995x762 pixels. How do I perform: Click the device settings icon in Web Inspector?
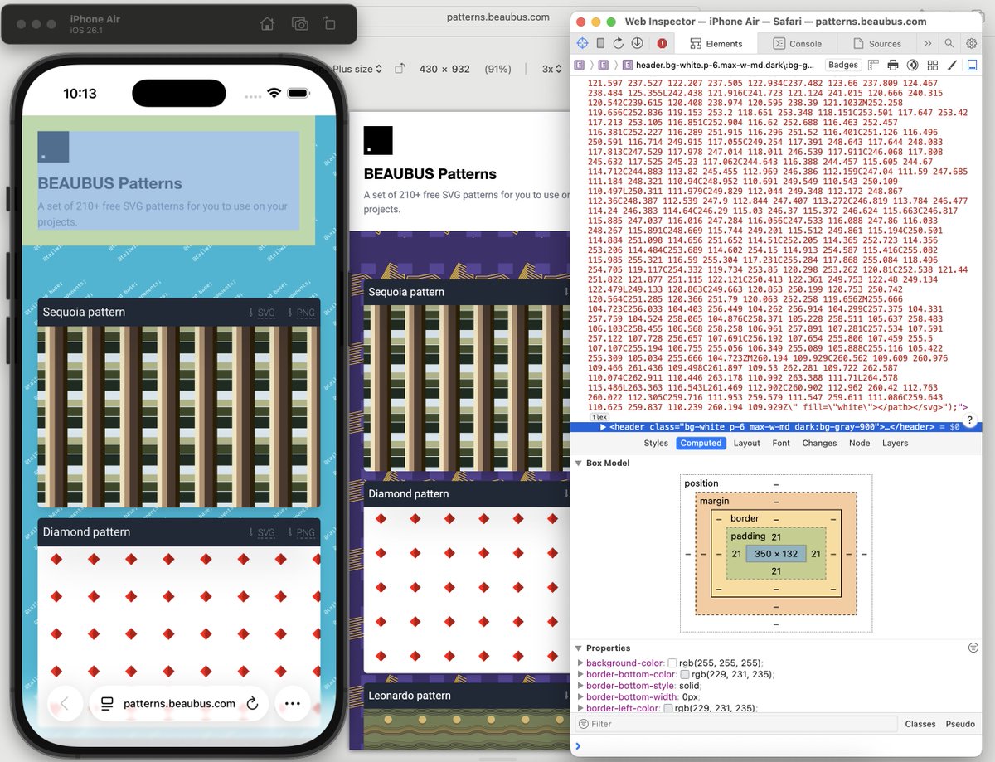point(599,43)
